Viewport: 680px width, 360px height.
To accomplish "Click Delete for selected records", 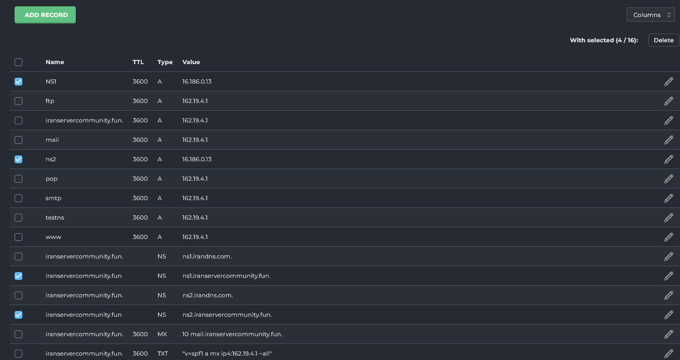I will [x=663, y=40].
